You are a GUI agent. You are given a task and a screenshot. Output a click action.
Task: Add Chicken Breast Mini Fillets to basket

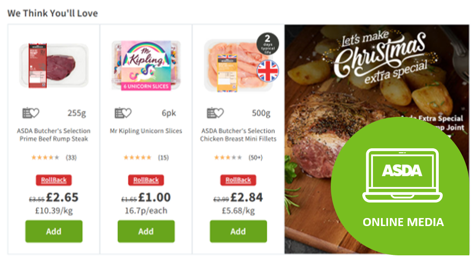click(x=238, y=231)
